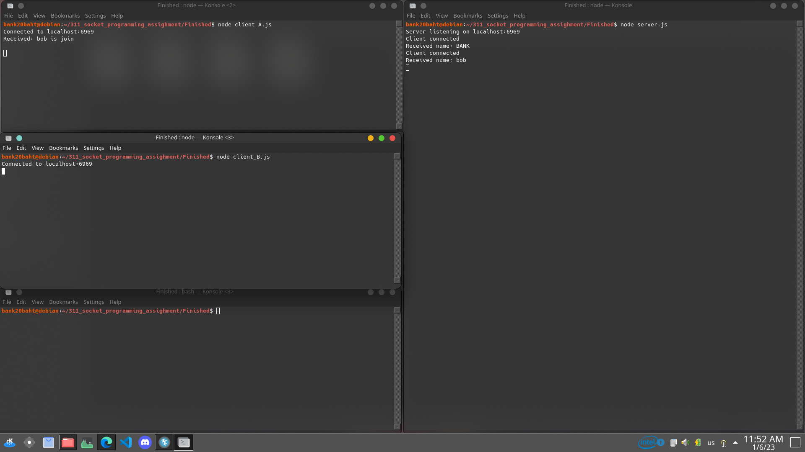Open the battery status tray icon
This screenshot has height=452, width=805.
698,443
